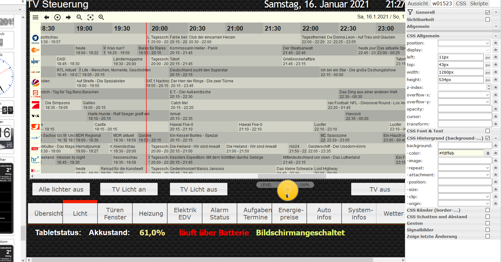Click the TV aus button
Screen dimensions: 501x262
coord(378,189)
